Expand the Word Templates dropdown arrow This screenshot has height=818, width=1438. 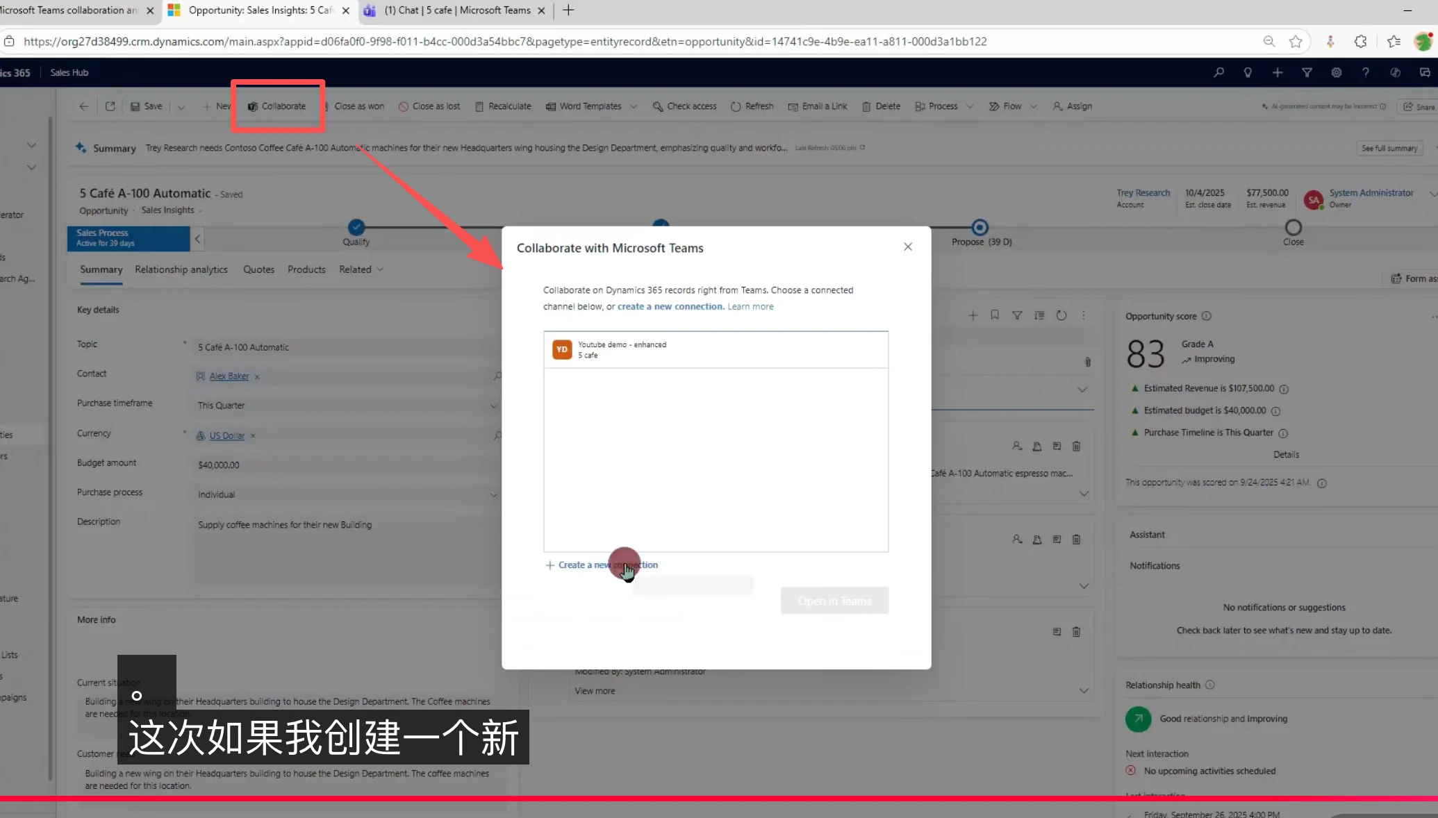(634, 106)
